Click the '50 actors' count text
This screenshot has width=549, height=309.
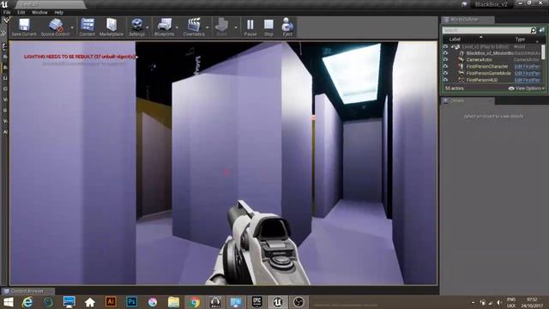click(x=455, y=88)
